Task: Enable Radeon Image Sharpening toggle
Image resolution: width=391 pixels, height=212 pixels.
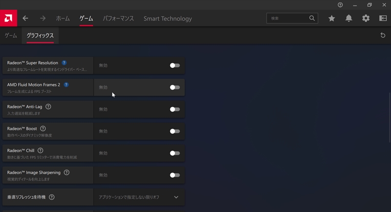Action: click(175, 175)
